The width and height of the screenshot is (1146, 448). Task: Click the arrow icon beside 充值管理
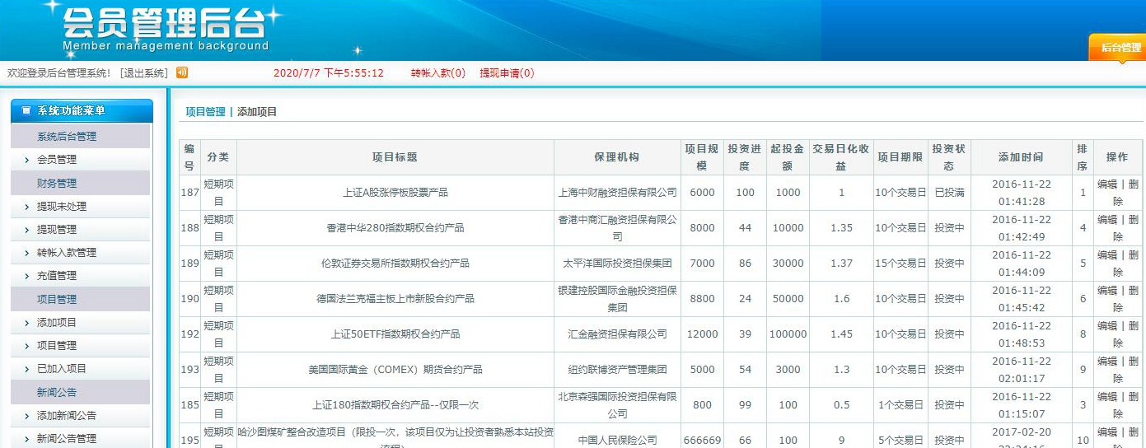coord(26,276)
